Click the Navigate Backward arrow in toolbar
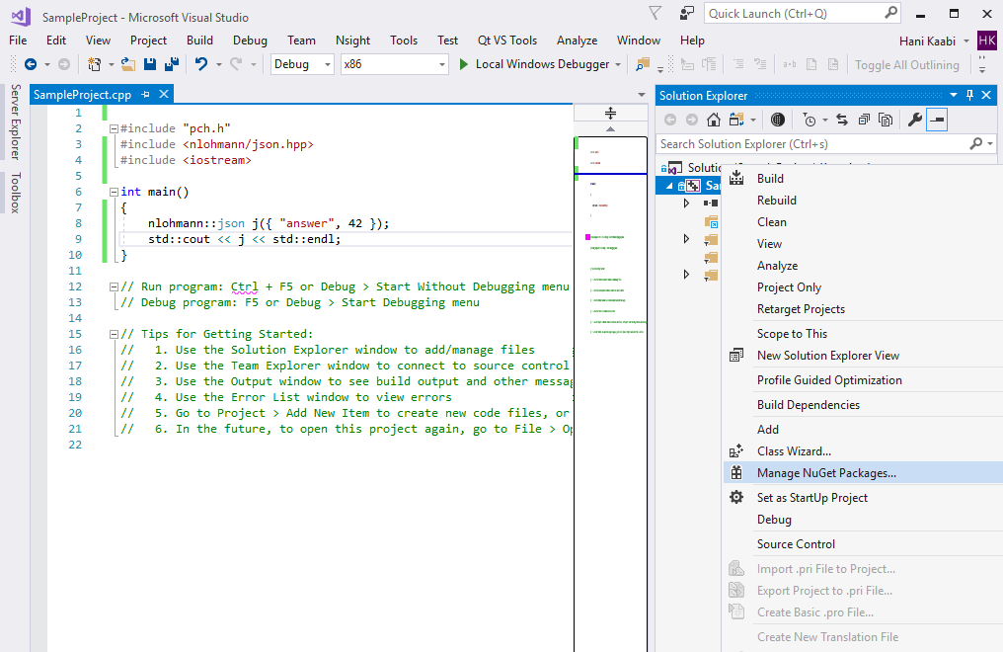1003x652 pixels. pyautogui.click(x=30, y=64)
